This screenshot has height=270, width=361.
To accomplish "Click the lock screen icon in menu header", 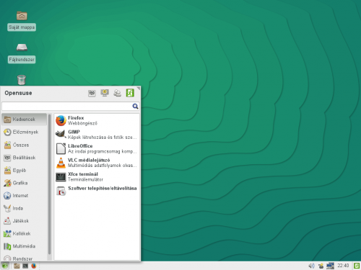I will pyautogui.click(x=105, y=93).
